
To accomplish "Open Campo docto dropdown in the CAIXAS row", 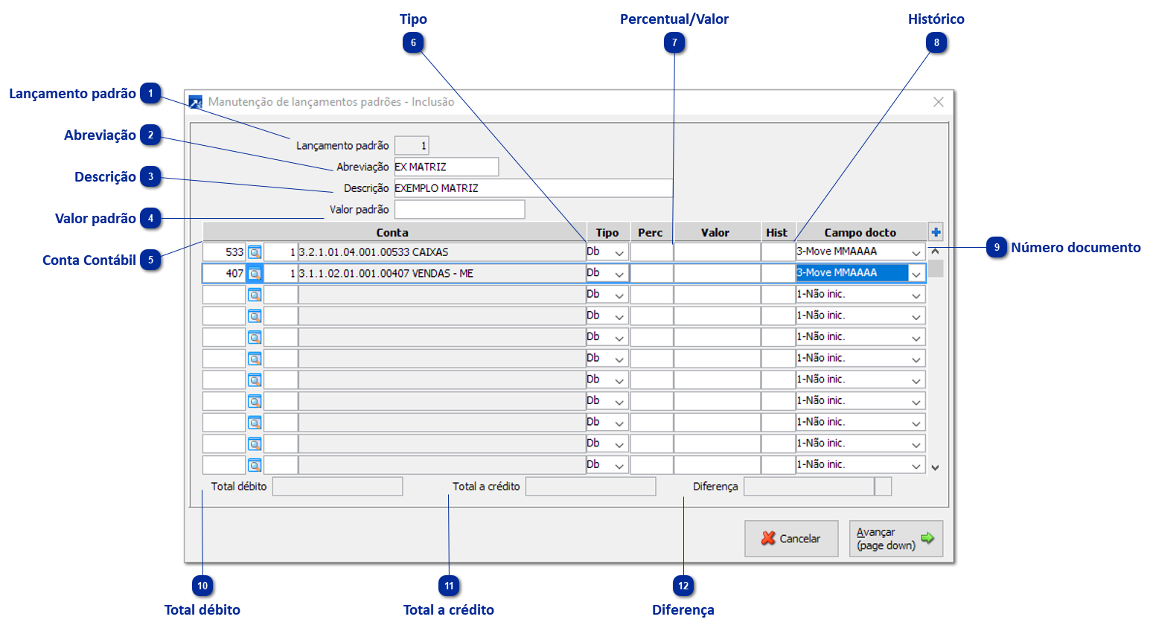I will click(x=916, y=253).
